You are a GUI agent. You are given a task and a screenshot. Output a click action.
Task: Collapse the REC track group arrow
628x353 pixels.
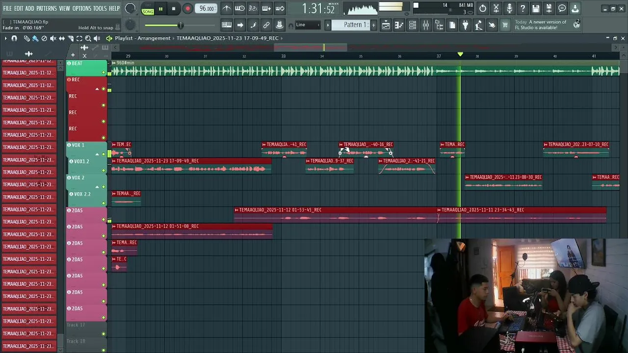97,89
